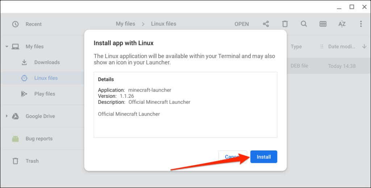Screen dimensions: 371x188
Task: Click the minecraft-launcher application name
Action: 150,90
